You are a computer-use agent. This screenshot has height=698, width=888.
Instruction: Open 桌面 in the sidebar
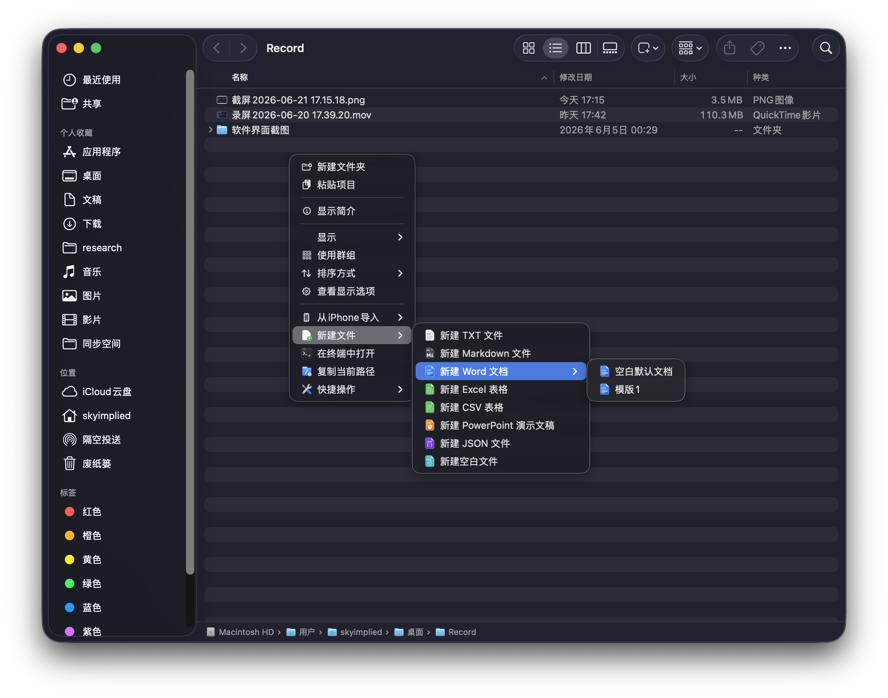(x=82, y=176)
